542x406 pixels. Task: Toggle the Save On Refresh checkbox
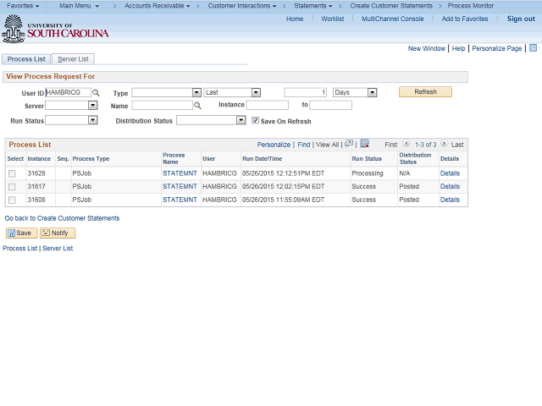[255, 120]
